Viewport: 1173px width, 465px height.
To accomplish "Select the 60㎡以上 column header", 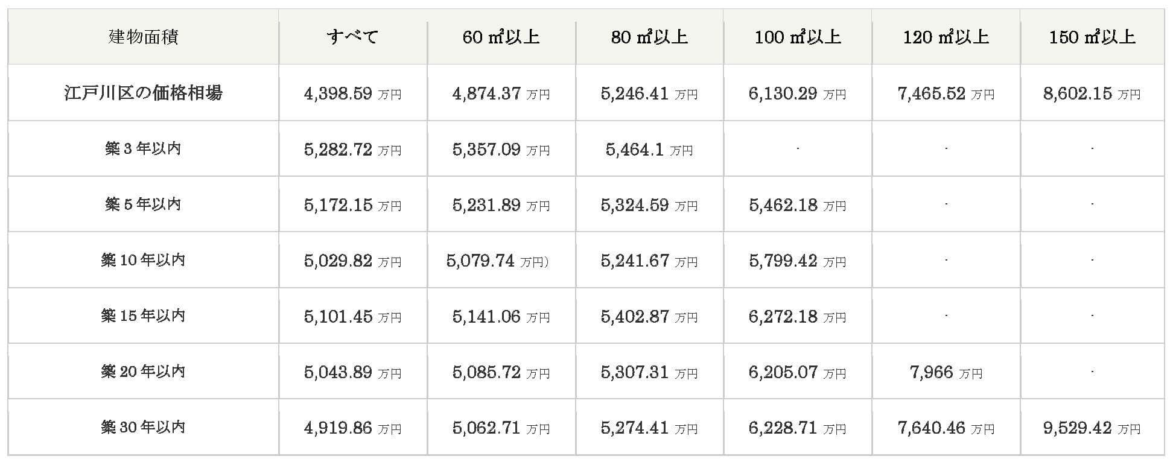I will tap(501, 37).
